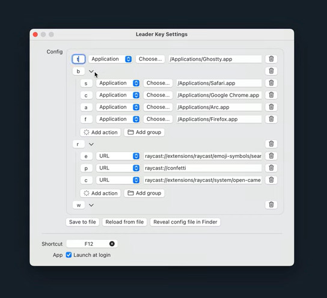The image size is (327, 298).
Task: Toggle the Launch at login checkbox
Action: tap(69, 255)
